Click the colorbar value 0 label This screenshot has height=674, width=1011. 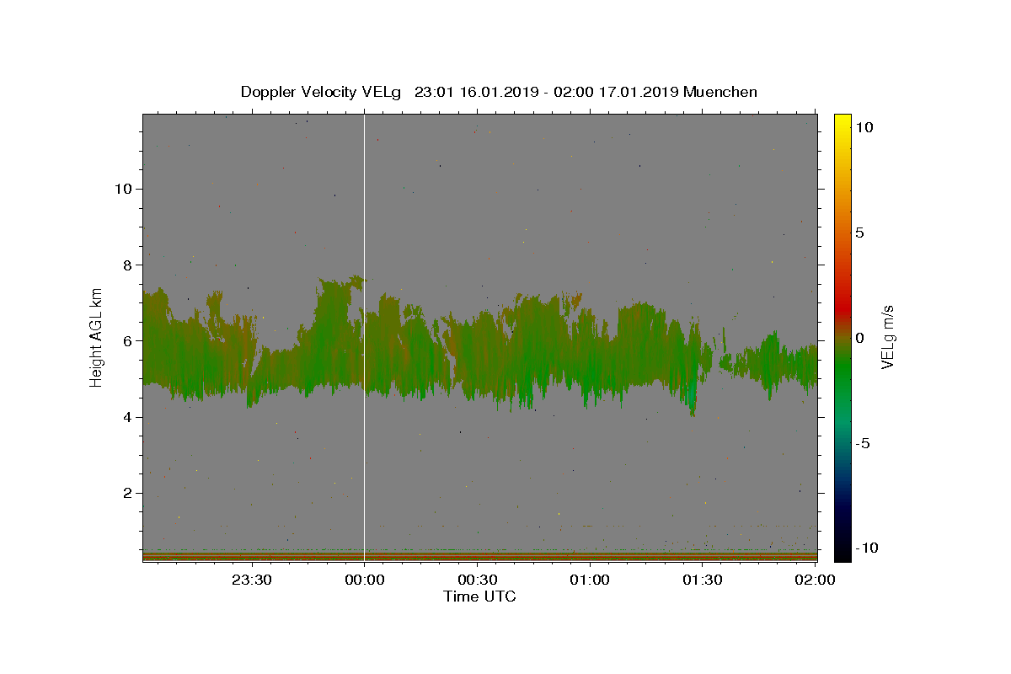[x=859, y=338]
